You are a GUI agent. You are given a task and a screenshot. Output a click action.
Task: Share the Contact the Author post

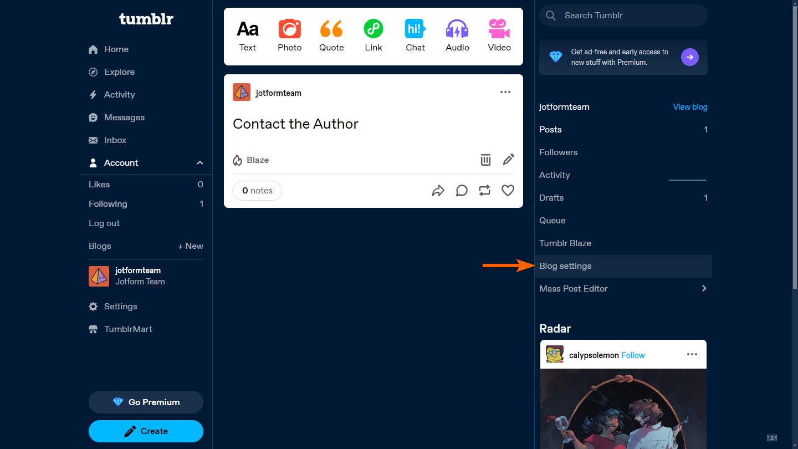click(x=438, y=191)
